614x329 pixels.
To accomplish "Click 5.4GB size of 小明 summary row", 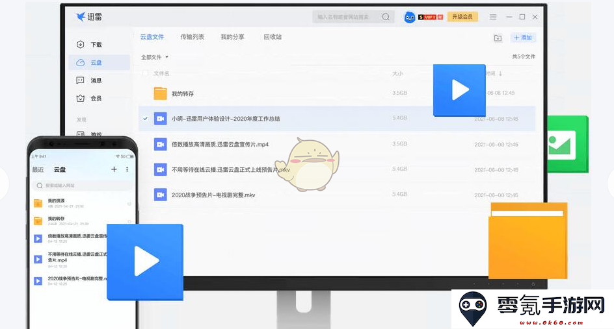I will 399,118.
